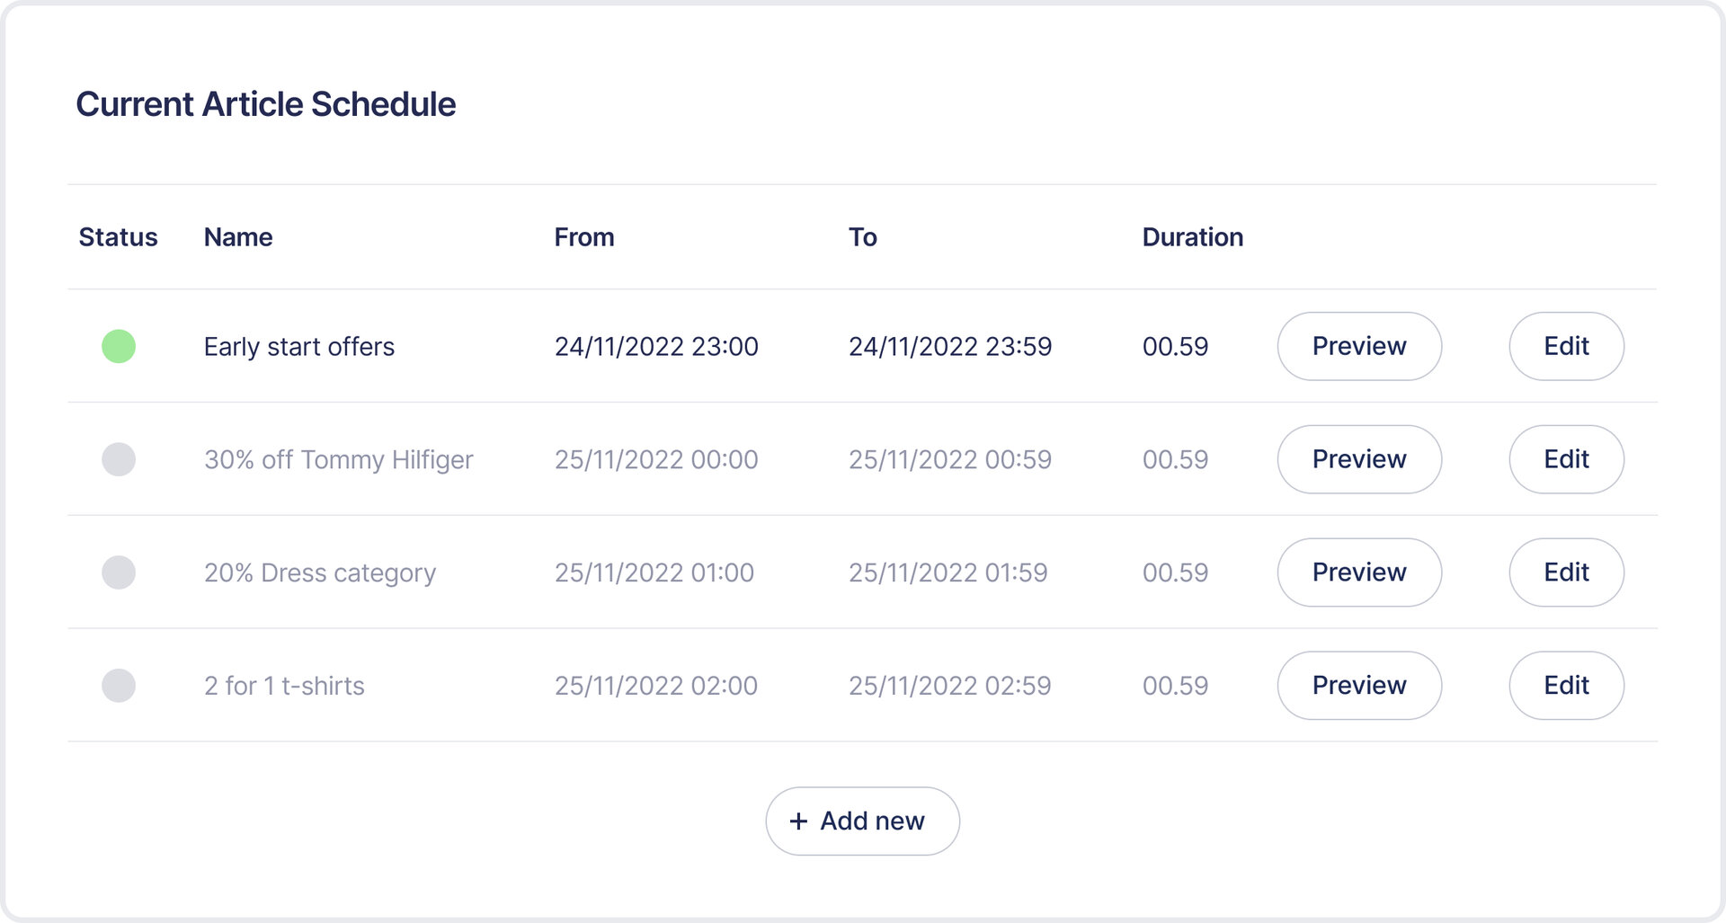The height and width of the screenshot is (923, 1726).
Task: Select the Early start offers name text
Action: pos(299,347)
